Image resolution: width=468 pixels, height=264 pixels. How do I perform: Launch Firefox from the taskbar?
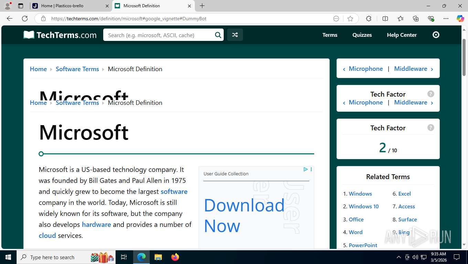175,257
